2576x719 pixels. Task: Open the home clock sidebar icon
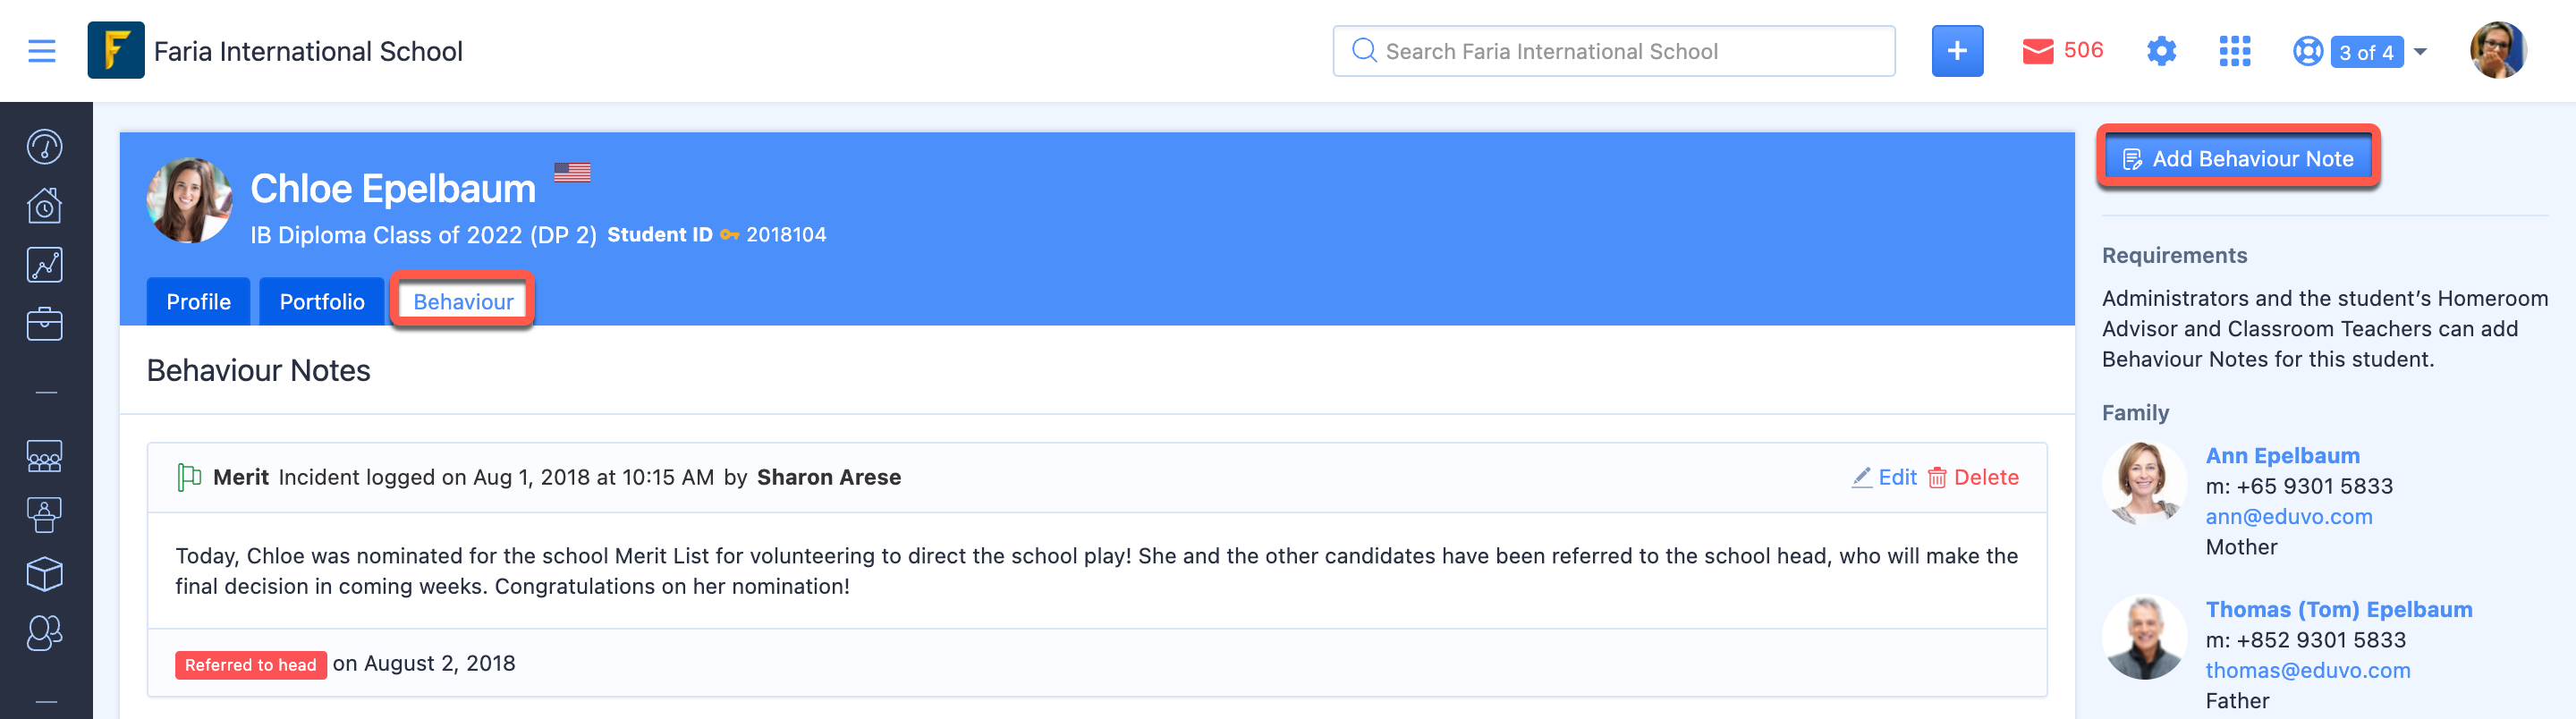coord(45,206)
